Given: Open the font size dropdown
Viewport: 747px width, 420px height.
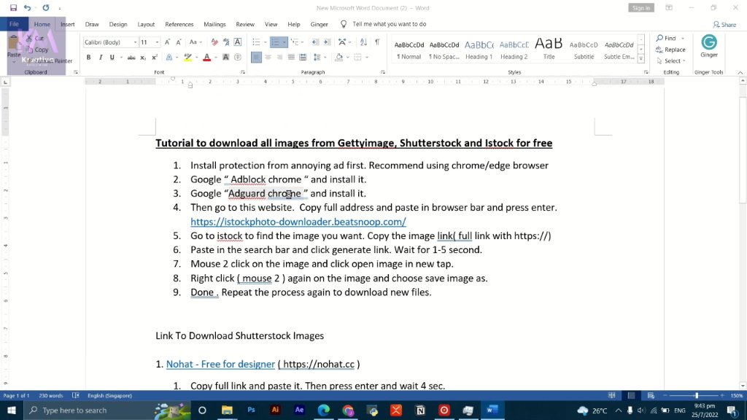Looking at the screenshot, I should click(x=157, y=42).
